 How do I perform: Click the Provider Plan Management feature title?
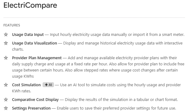click(37, 58)
